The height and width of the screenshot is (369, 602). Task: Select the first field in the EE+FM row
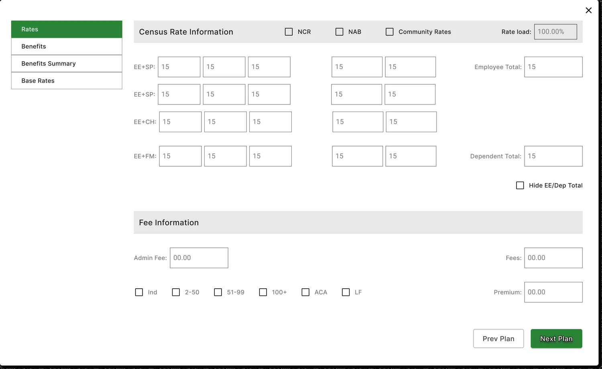click(x=180, y=156)
